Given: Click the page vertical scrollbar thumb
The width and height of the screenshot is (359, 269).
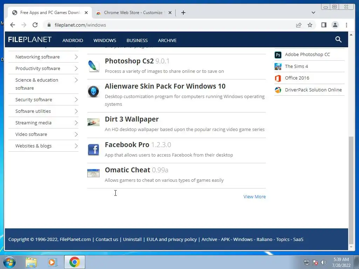Looking at the screenshot, I should pyautogui.click(x=351, y=190).
